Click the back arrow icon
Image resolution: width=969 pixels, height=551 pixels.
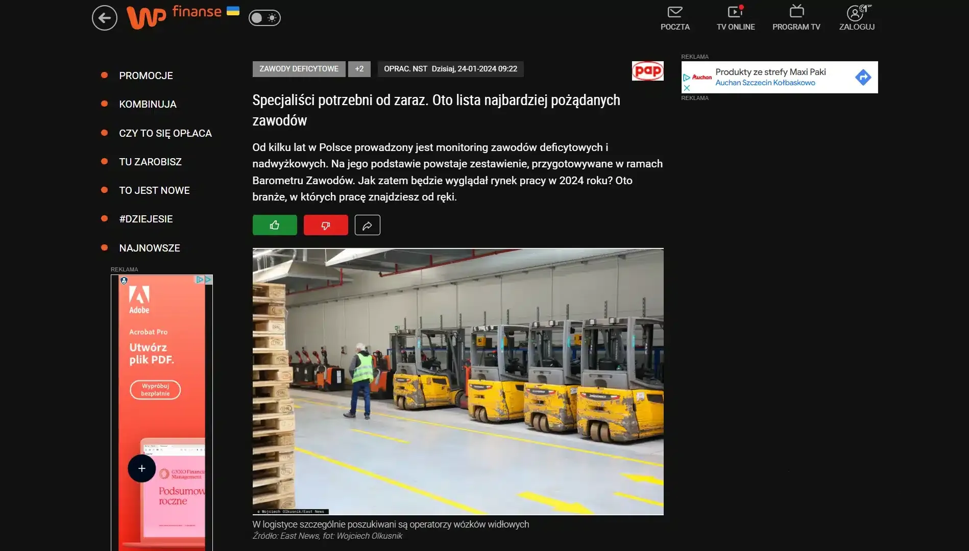[x=105, y=18]
